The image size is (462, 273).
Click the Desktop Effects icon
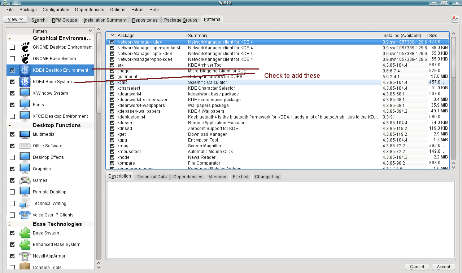point(25,157)
